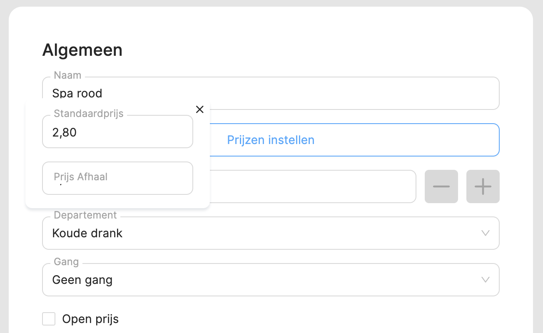
Task: Click the 'Koude drank' selected value text
Action: (87, 233)
